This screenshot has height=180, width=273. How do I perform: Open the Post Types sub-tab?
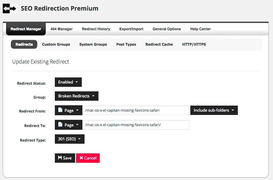point(126,44)
